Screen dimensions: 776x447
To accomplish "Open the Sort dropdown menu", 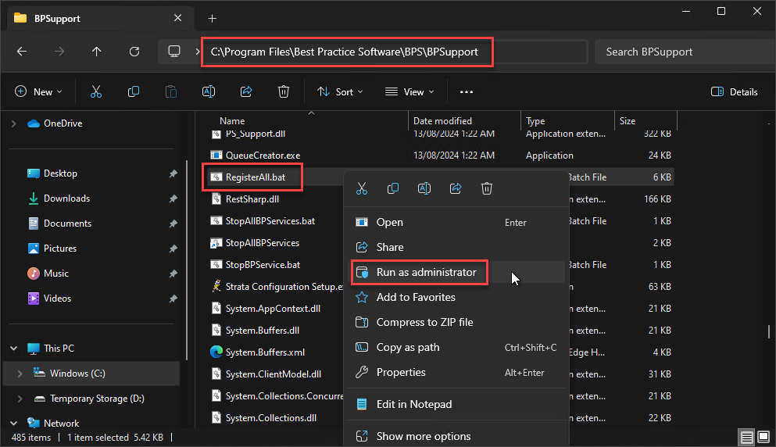I will click(x=340, y=91).
